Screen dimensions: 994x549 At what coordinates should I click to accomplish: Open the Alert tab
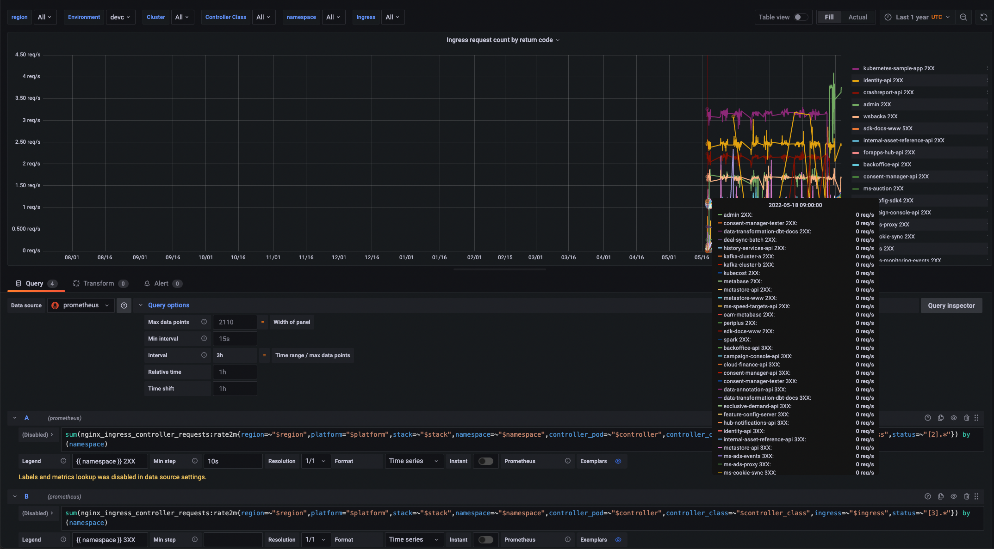[162, 283]
